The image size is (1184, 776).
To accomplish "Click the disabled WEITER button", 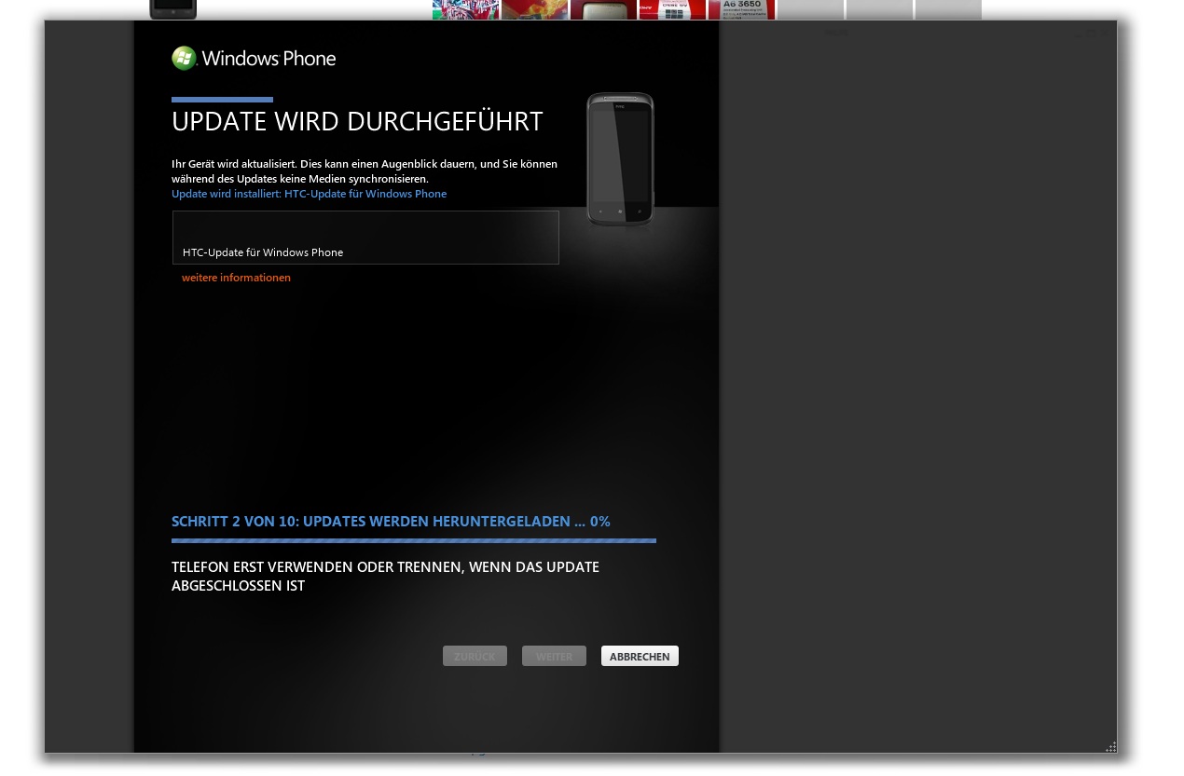I will [554, 656].
